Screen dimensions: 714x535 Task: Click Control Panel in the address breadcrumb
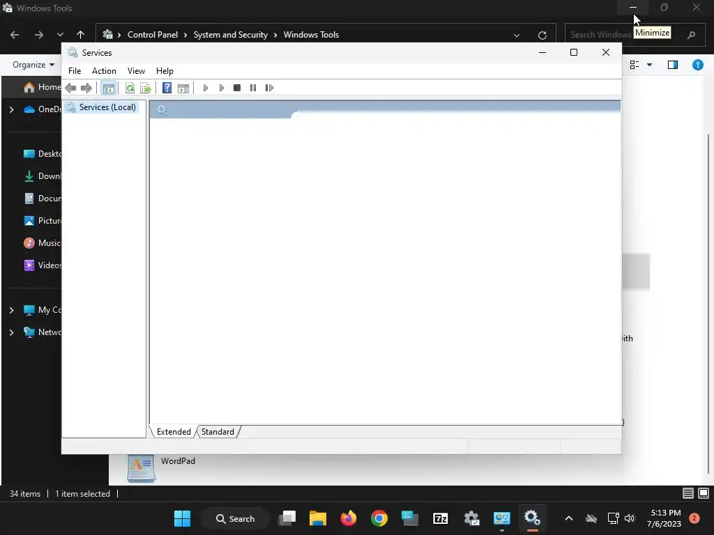[x=153, y=35]
